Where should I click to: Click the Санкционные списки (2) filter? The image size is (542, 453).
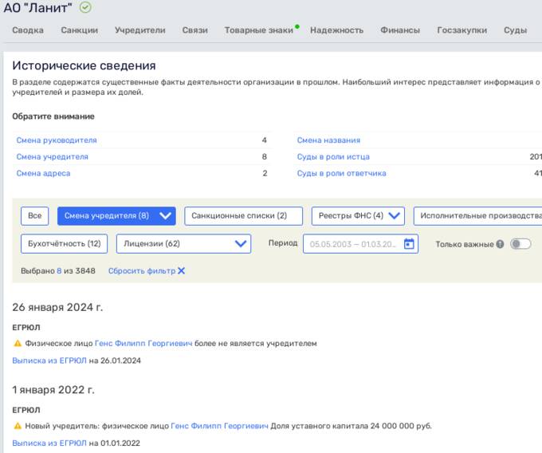click(243, 216)
